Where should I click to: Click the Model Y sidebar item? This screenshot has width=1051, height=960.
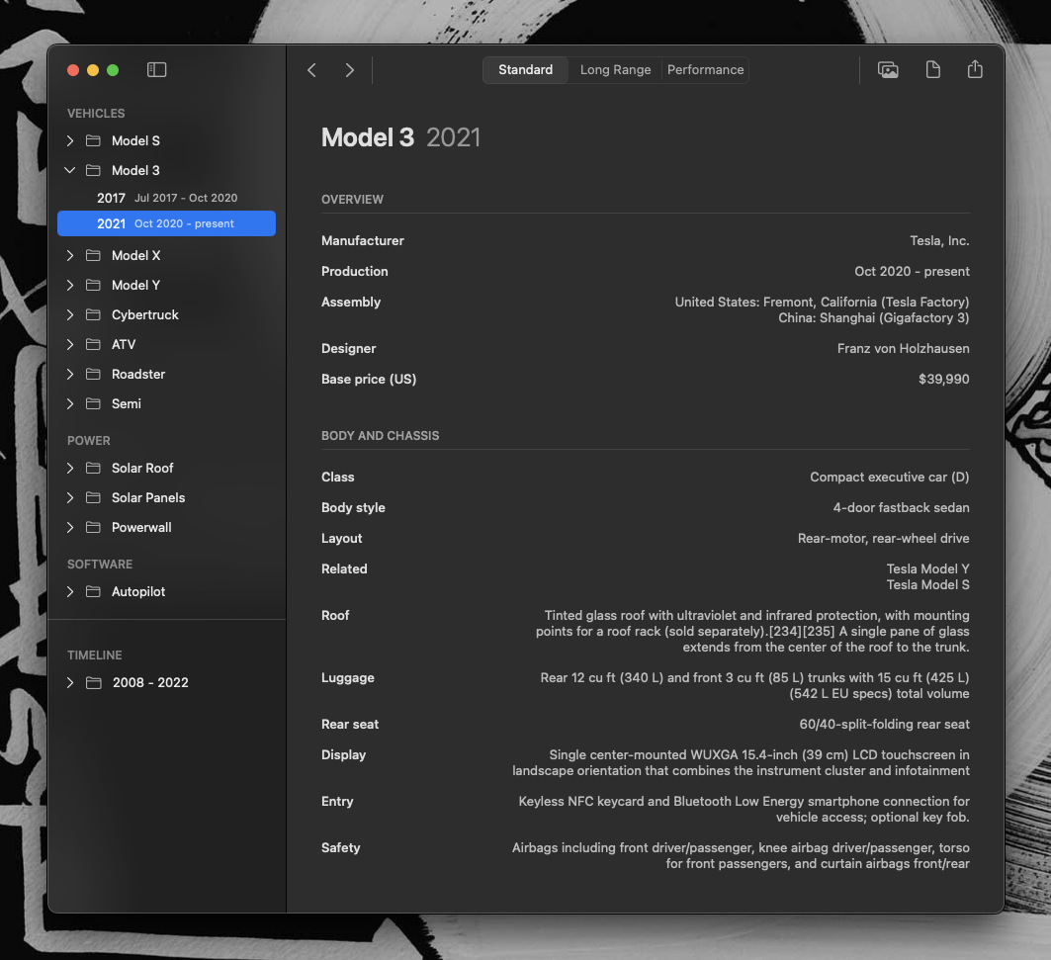coord(135,285)
